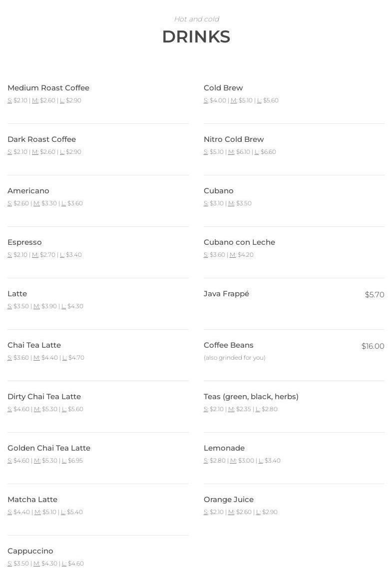Click the Orange Juice title

coord(229,500)
